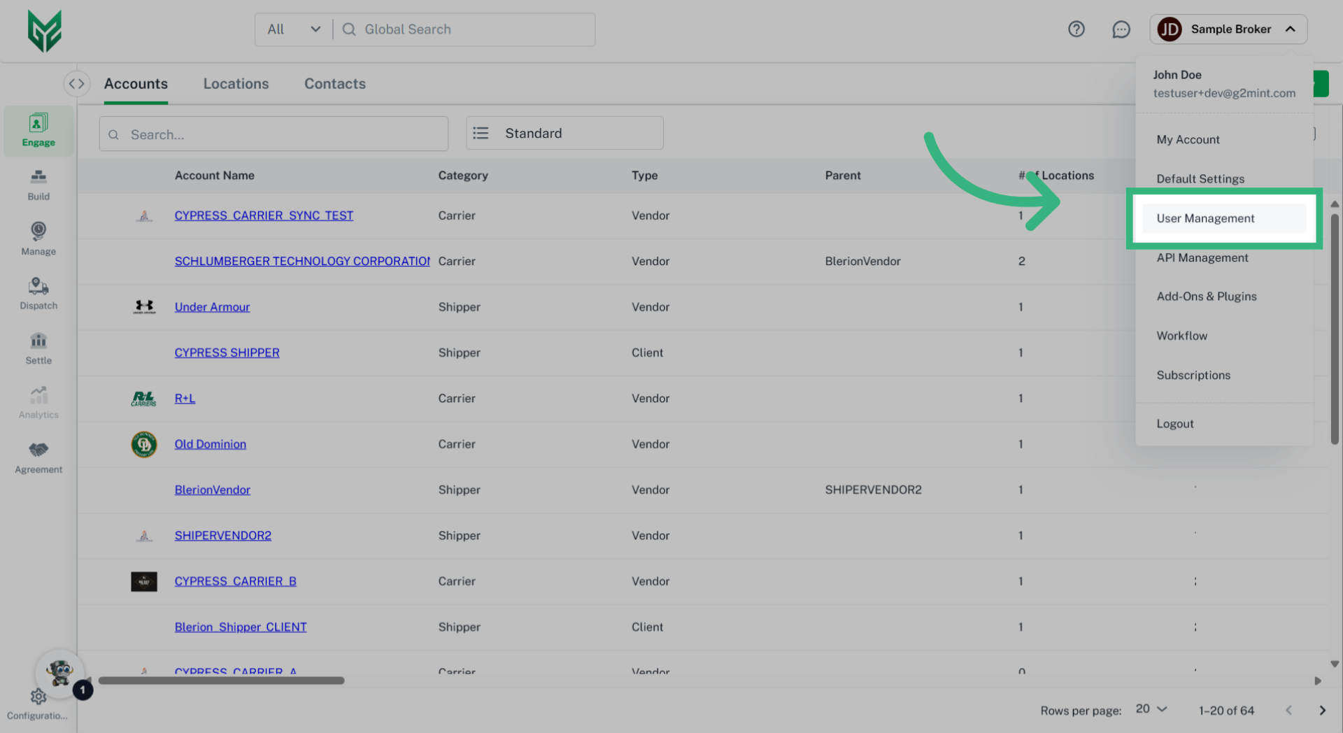
Task: Open Configuration settings at bottom left
Action: pyautogui.click(x=38, y=697)
